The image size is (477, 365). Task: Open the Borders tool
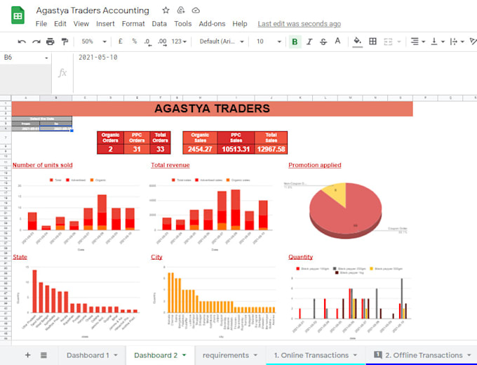[x=372, y=41]
